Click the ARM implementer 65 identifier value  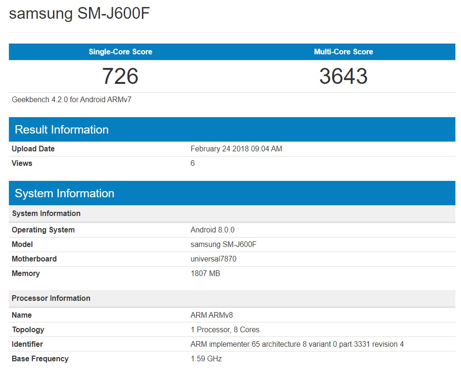[297, 344]
